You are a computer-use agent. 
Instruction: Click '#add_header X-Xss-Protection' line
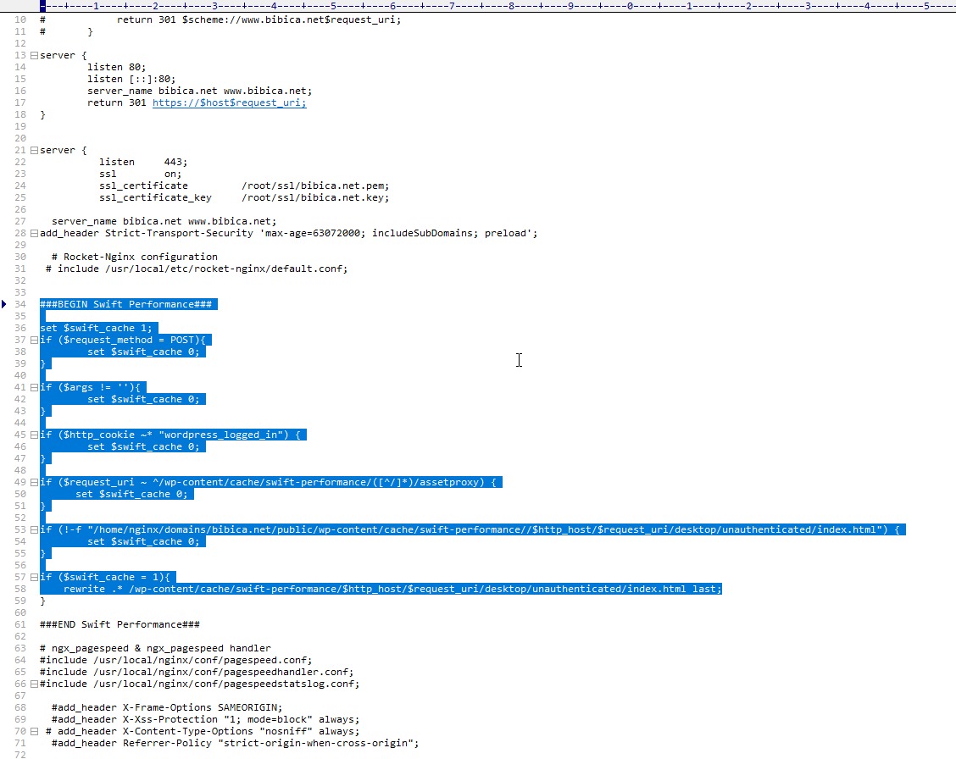(205, 719)
